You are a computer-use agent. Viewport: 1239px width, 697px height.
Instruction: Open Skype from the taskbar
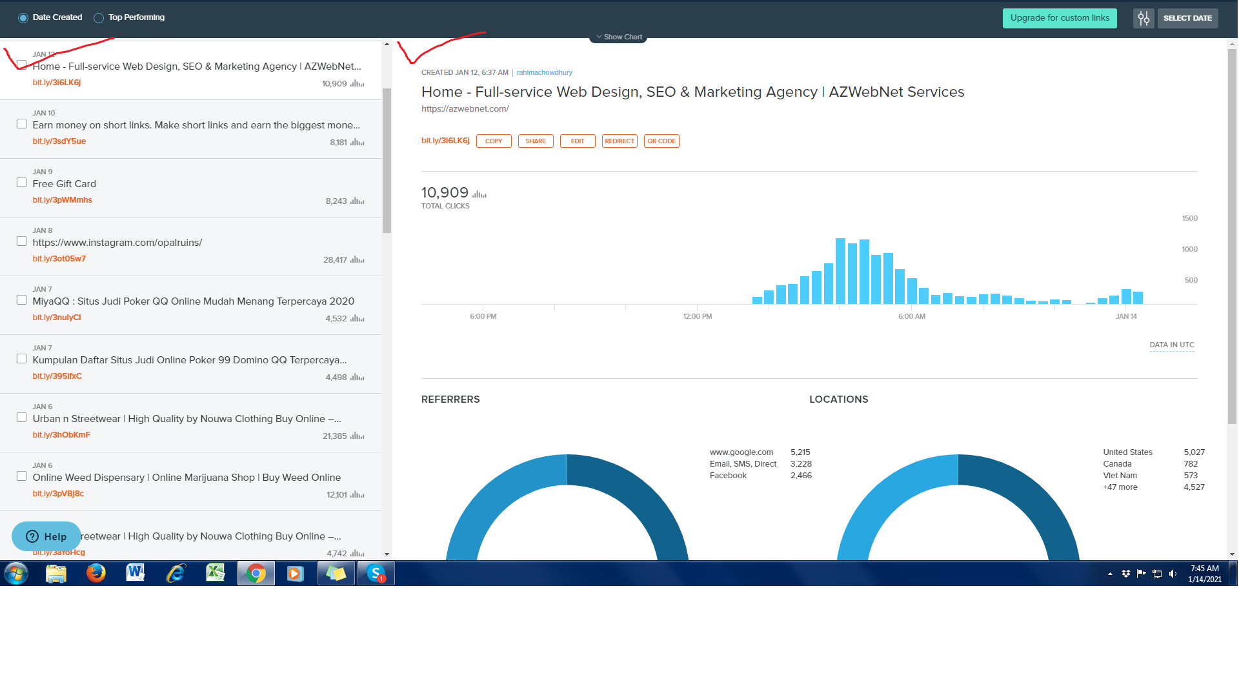tap(376, 573)
